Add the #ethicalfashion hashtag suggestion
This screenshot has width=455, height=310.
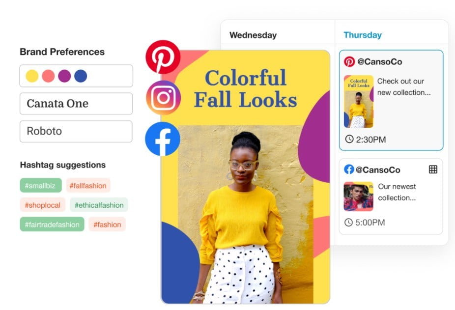click(x=99, y=205)
